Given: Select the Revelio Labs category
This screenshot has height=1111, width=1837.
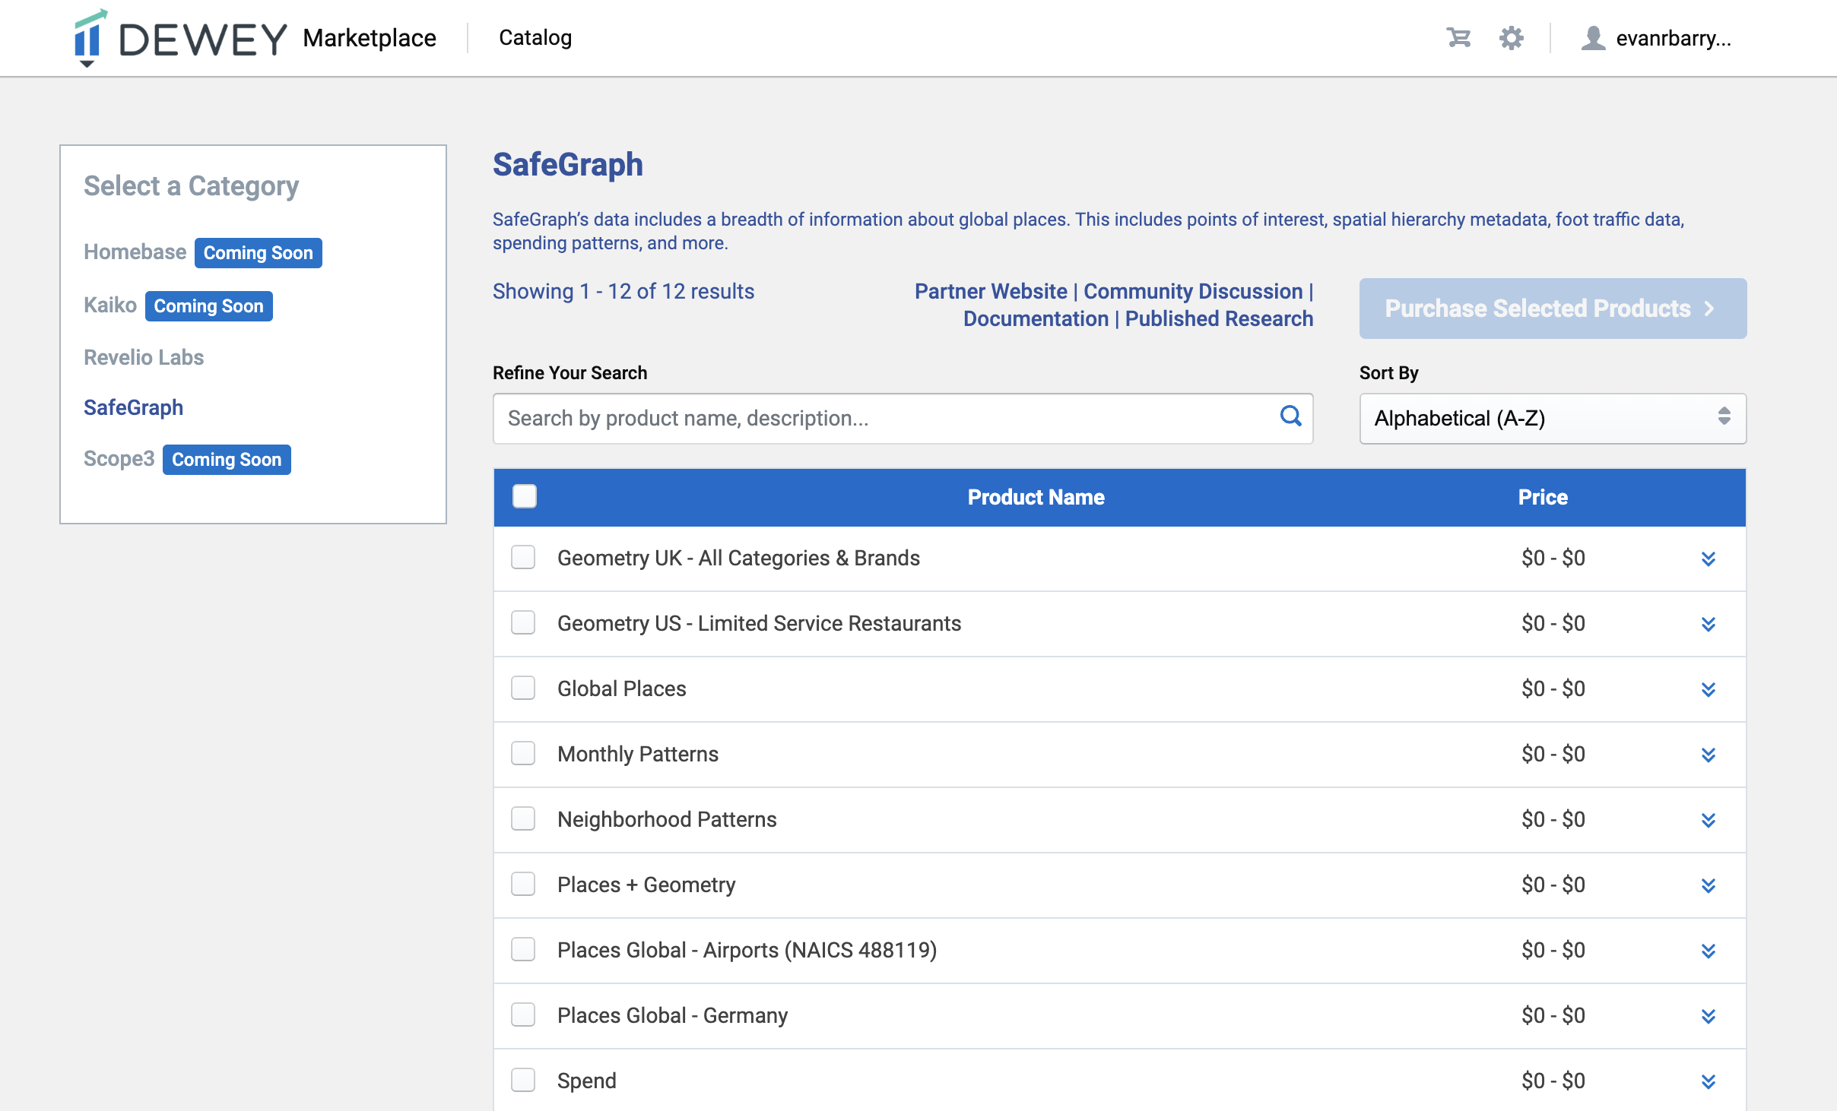Looking at the screenshot, I should tap(144, 357).
